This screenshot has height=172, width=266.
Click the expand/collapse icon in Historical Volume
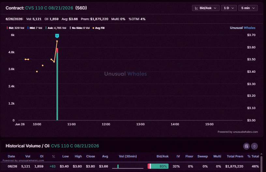coord(254,146)
